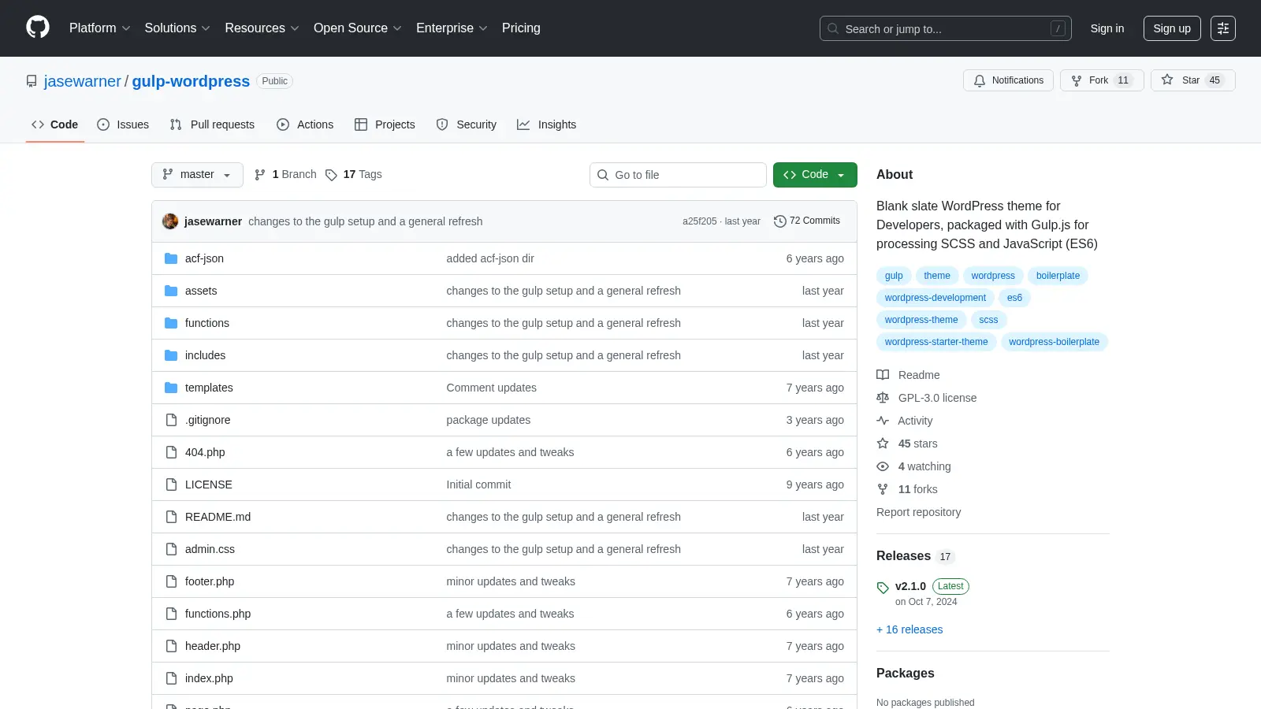Open the master branch selector
Image resolution: width=1261 pixels, height=709 pixels.
point(197,175)
